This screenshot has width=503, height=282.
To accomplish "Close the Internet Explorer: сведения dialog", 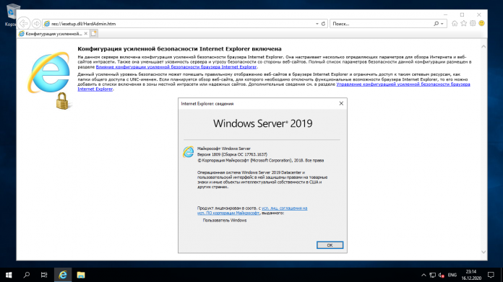I will coord(341,103).
